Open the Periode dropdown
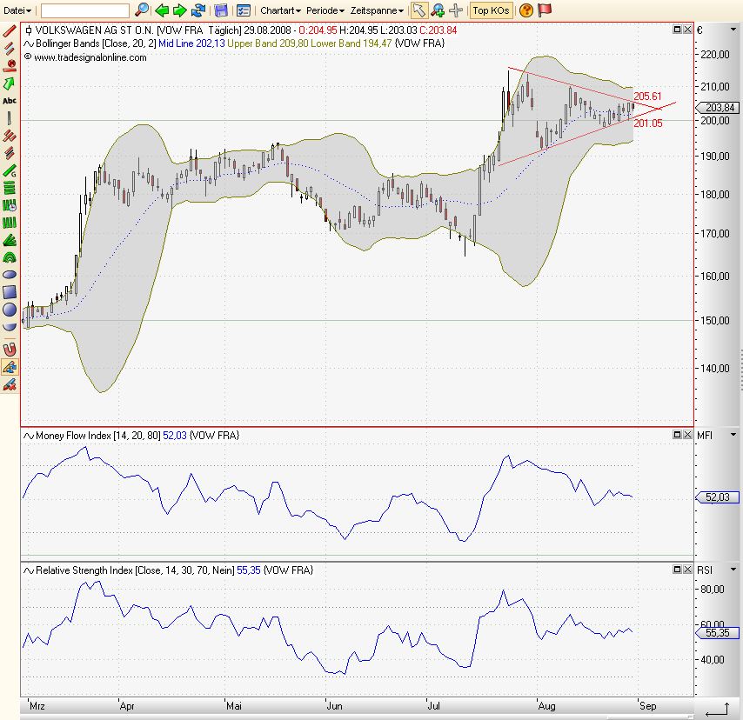Image resolution: width=743 pixels, height=720 pixels. (325, 10)
